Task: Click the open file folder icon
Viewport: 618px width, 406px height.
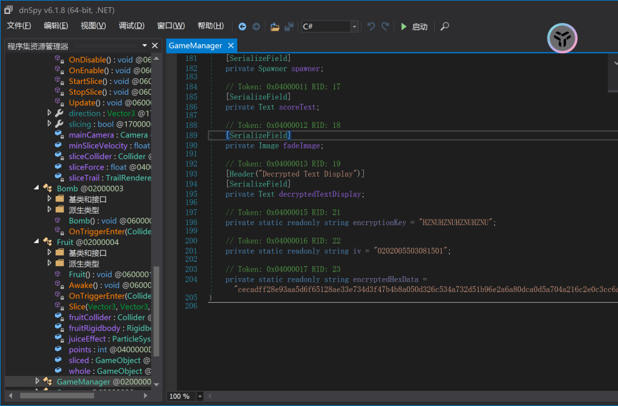Action: (x=275, y=27)
